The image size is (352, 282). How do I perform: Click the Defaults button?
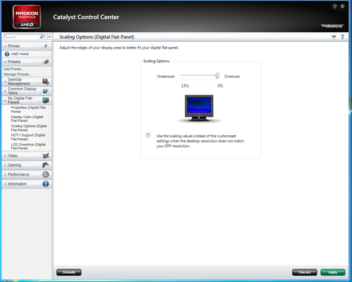[x=69, y=272]
